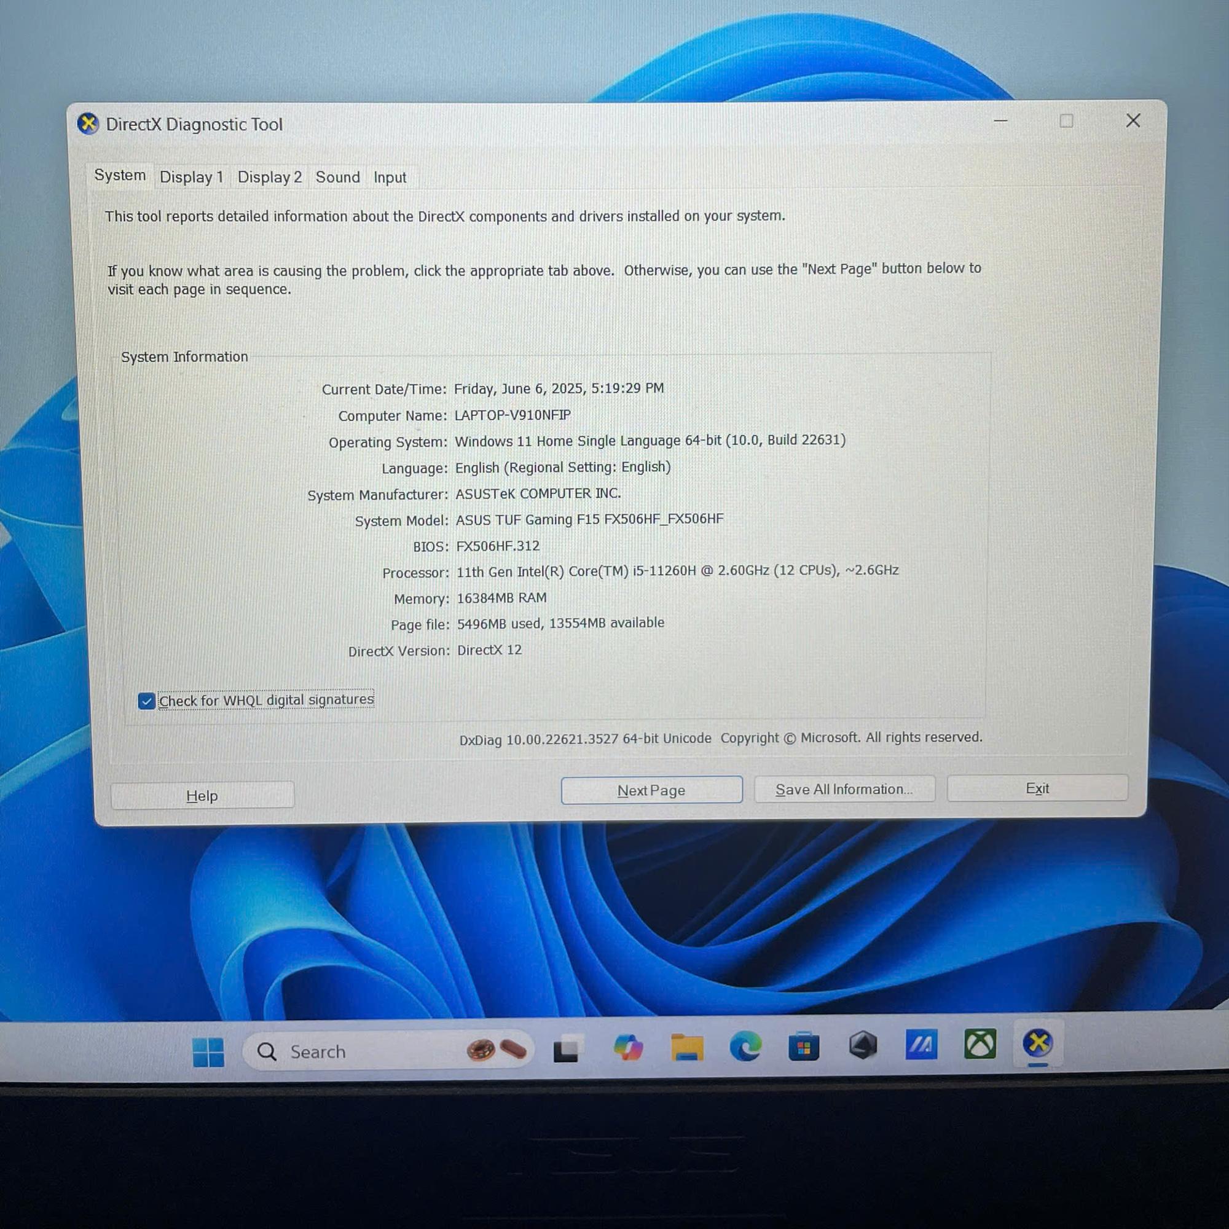Click the English (Regional Setting: English) value
The height and width of the screenshot is (1229, 1229).
pos(563,468)
